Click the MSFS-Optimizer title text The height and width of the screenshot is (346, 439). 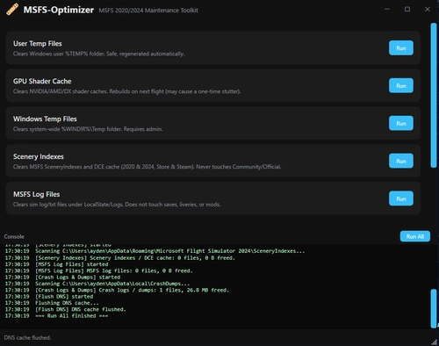pos(59,10)
